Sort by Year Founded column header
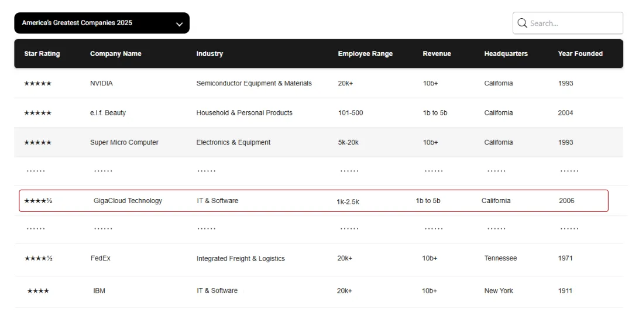Viewport: 632px width, 322px height. click(580, 54)
